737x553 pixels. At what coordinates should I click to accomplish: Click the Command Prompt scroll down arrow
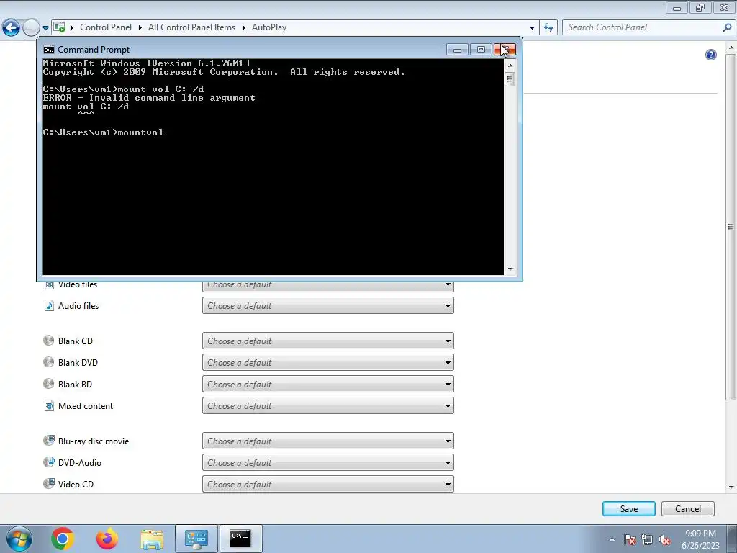click(510, 269)
